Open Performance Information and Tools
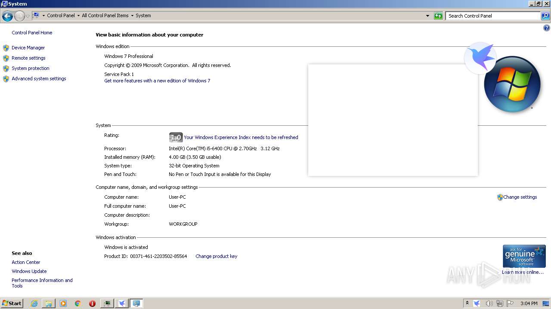The width and height of the screenshot is (551, 309). click(42, 283)
